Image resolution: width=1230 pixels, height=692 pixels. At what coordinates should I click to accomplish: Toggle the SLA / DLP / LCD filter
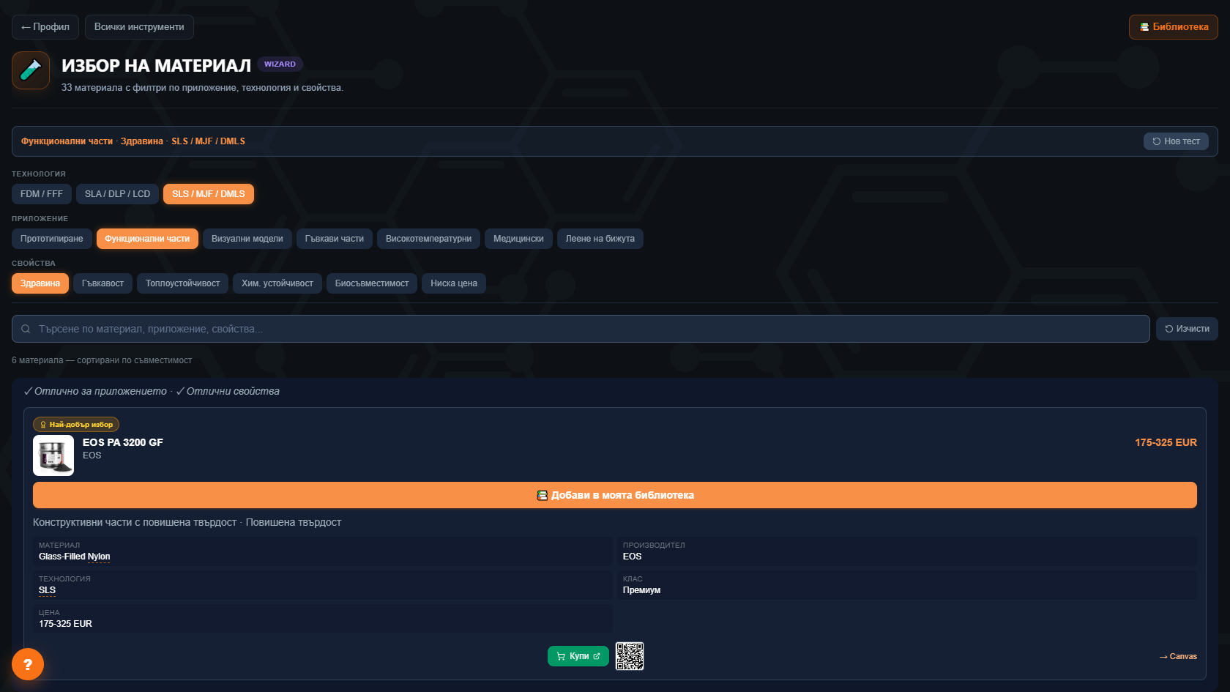point(117,194)
